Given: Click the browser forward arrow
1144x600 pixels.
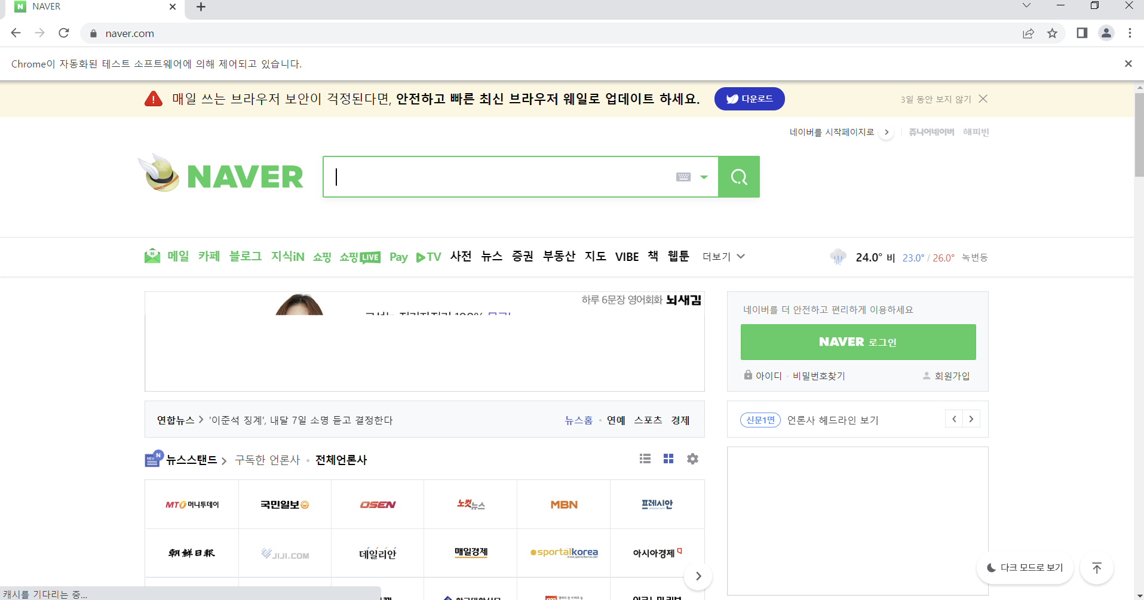Looking at the screenshot, I should pyautogui.click(x=40, y=33).
